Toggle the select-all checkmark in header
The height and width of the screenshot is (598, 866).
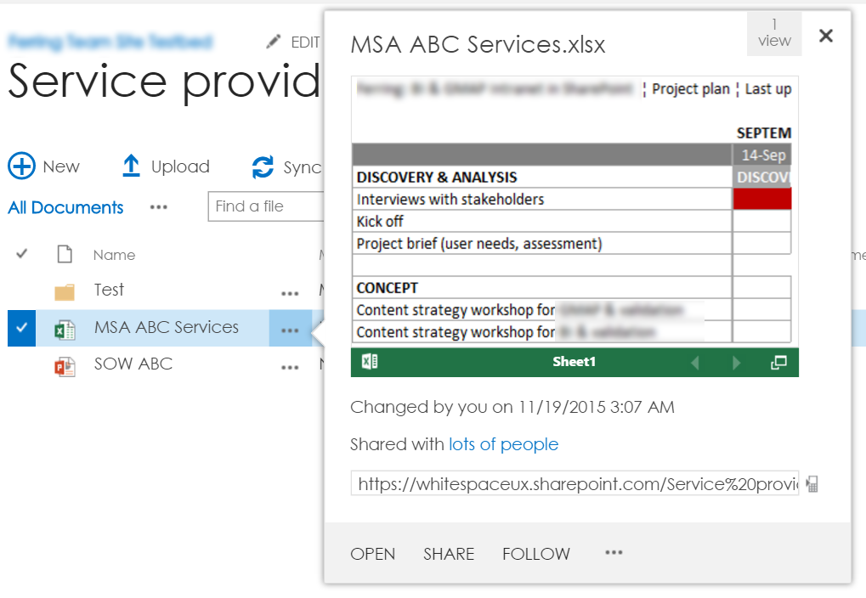coord(22,254)
